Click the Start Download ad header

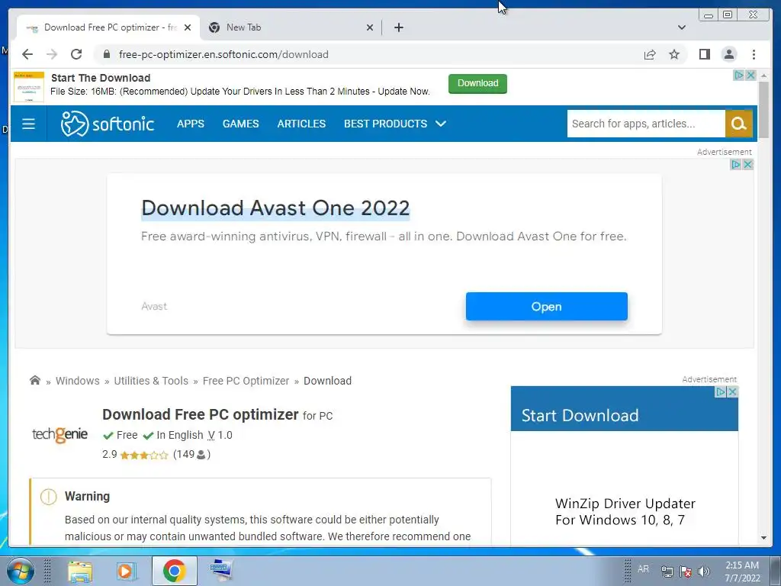(x=580, y=416)
